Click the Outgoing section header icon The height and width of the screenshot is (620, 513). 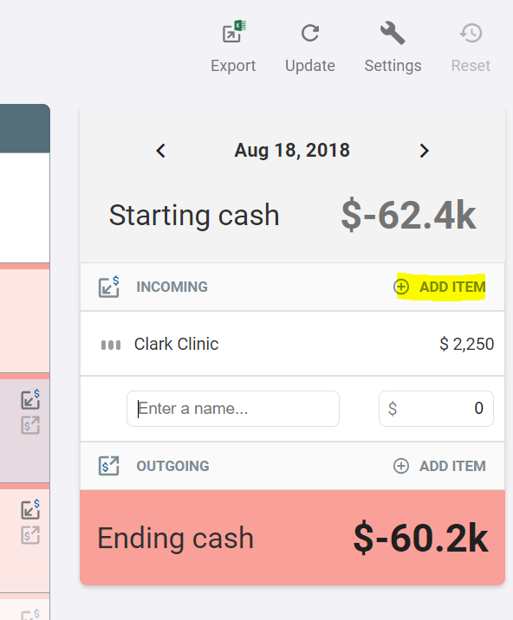tap(109, 466)
